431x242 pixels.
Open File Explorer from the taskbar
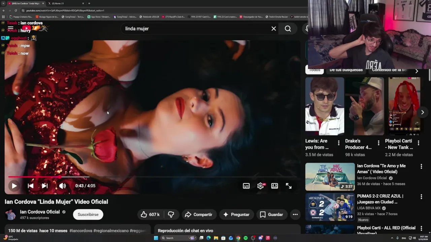pos(216,238)
